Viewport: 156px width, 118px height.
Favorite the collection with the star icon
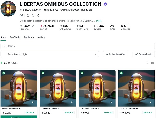click(x=33, y=15)
